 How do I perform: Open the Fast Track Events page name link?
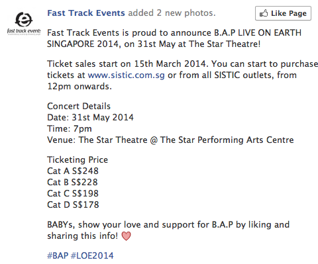pyautogui.click(x=86, y=13)
